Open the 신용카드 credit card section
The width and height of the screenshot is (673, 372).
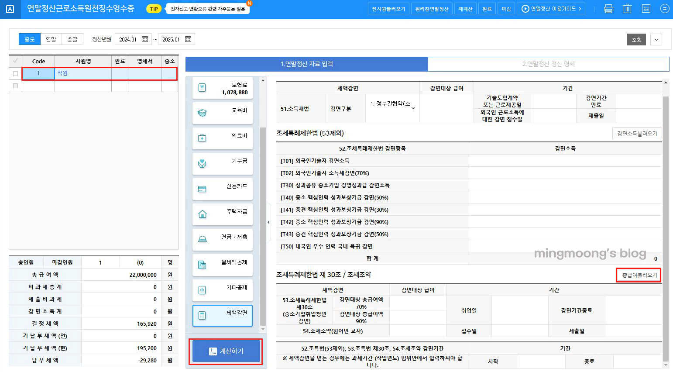click(222, 189)
